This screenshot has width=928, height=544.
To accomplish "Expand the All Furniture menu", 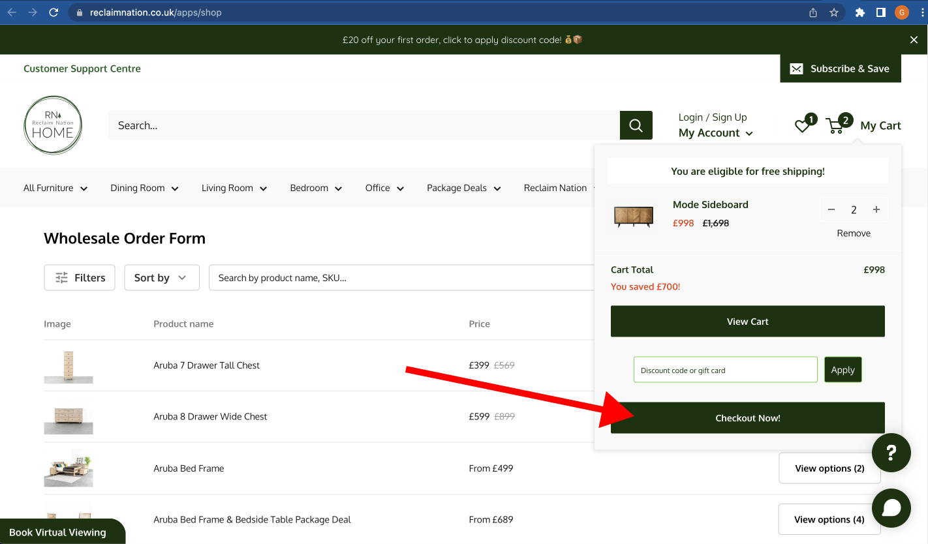I will [55, 188].
